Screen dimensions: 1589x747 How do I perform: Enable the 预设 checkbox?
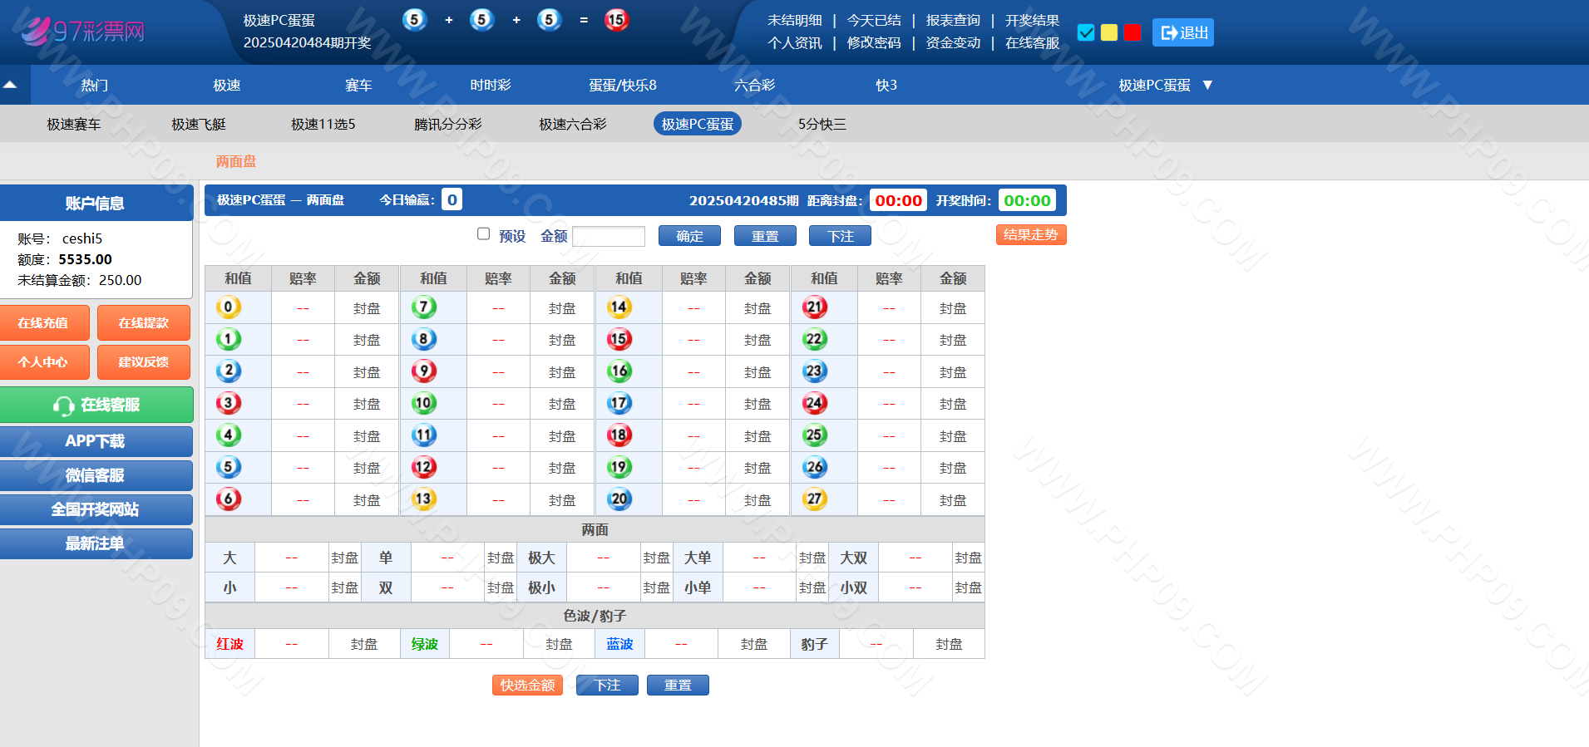pos(483,234)
